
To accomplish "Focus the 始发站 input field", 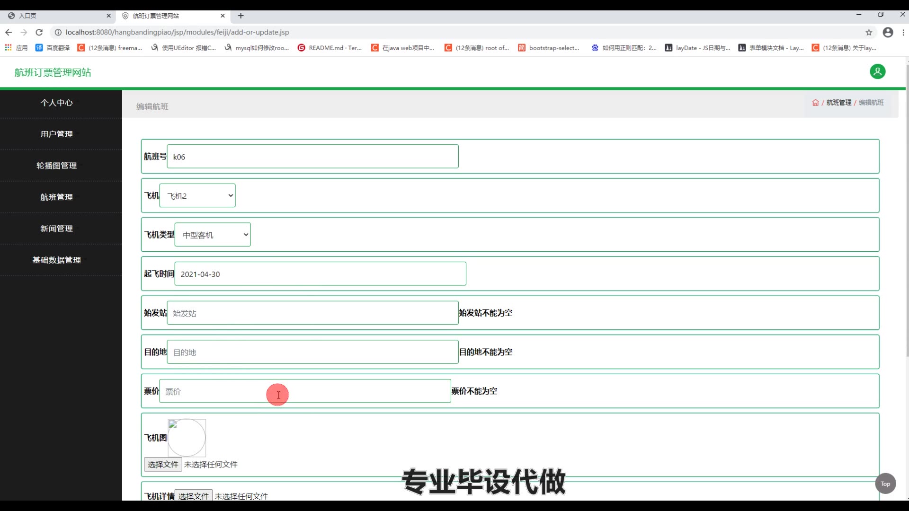I will (312, 313).
